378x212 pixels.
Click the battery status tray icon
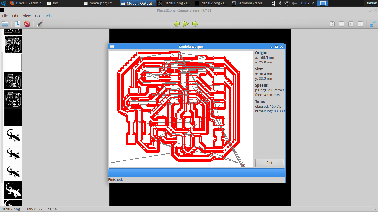(273, 3)
